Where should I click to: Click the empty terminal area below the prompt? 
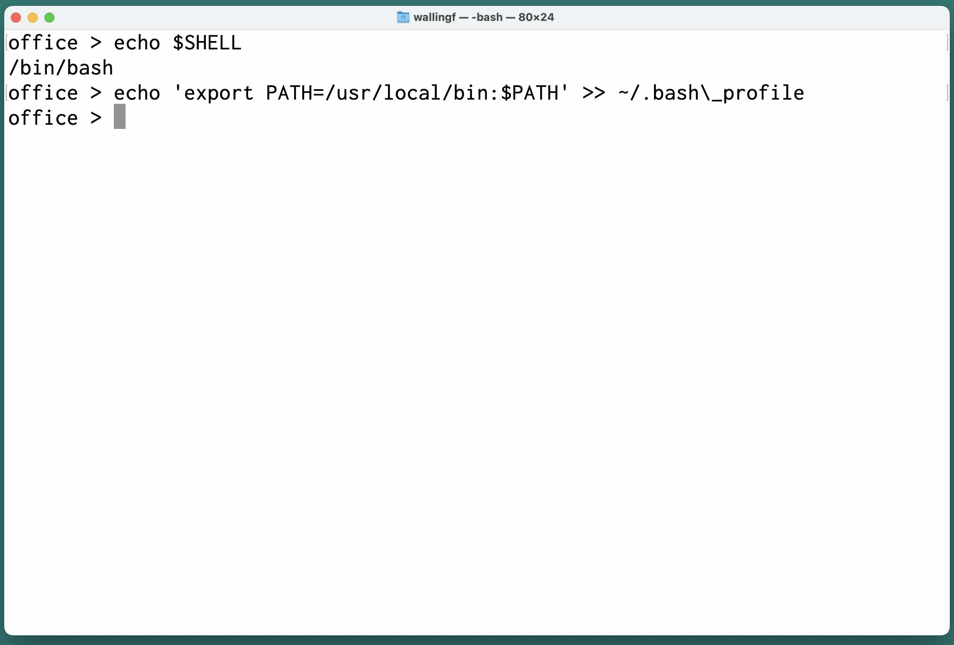[477, 377]
